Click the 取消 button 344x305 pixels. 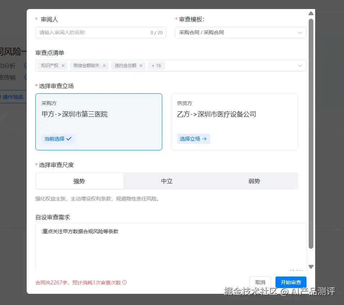[x=260, y=282]
